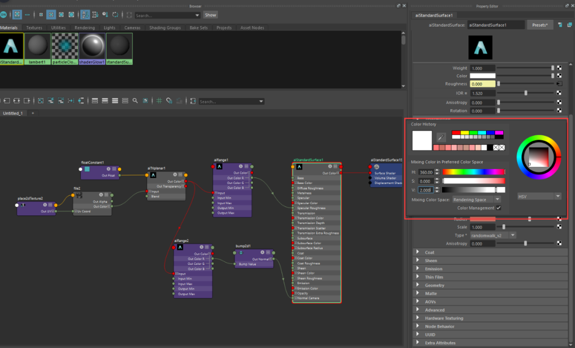Click the input connections icon in graph toolbar
The image size is (575, 348).
tap(6, 101)
